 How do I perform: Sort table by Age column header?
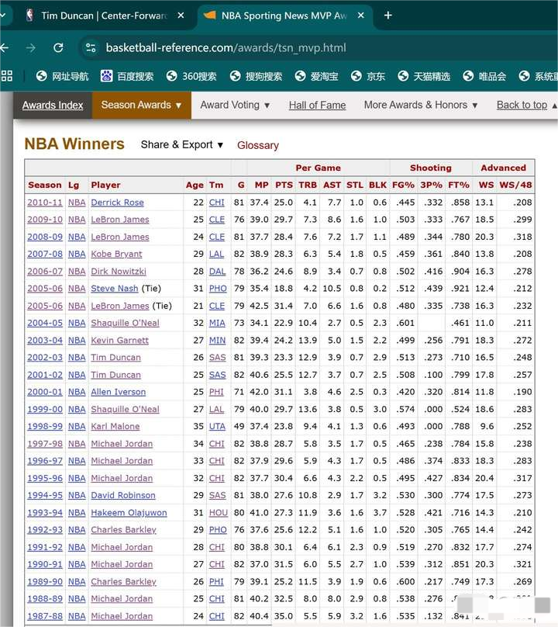195,185
